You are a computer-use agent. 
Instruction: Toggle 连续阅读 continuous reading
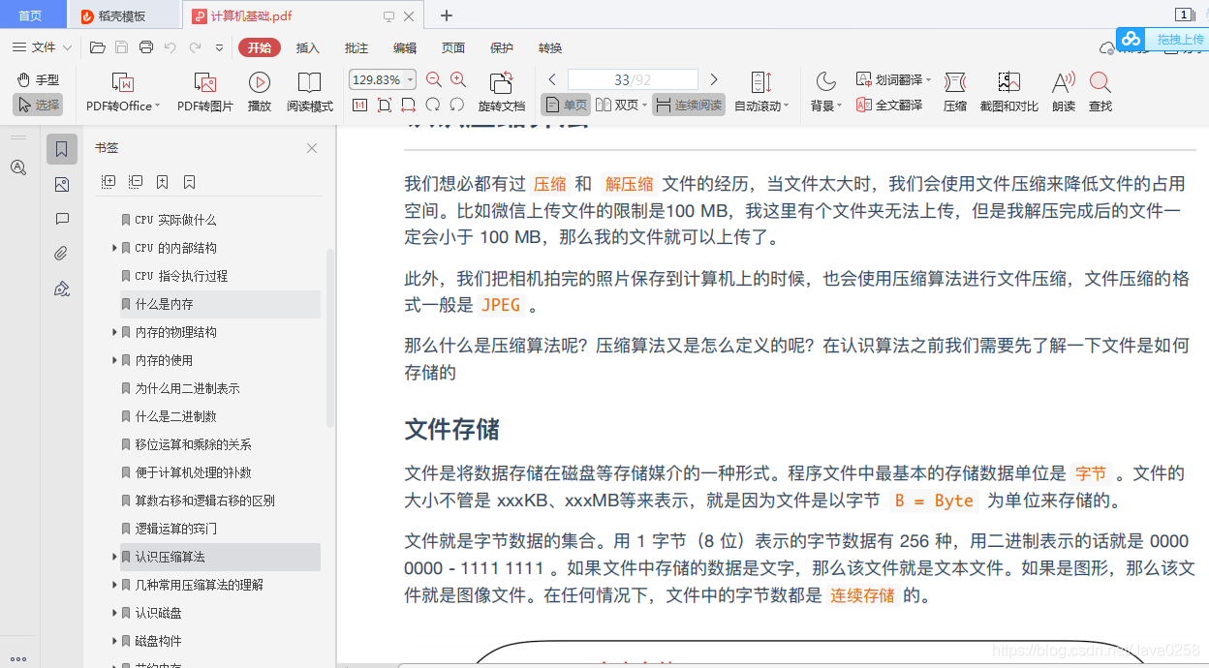coord(689,105)
